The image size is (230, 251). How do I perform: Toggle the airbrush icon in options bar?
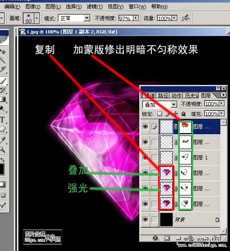pos(185,18)
